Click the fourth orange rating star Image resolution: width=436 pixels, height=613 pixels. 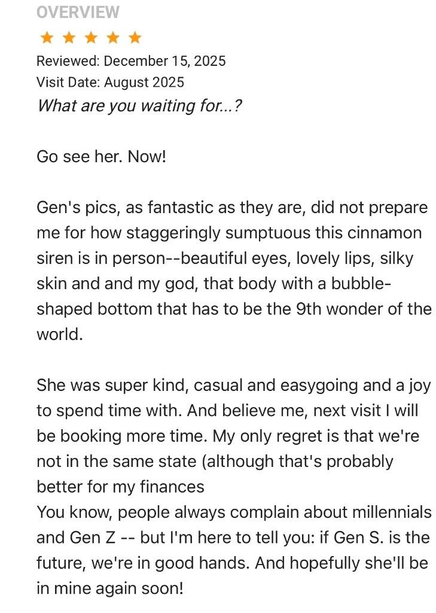(x=113, y=38)
